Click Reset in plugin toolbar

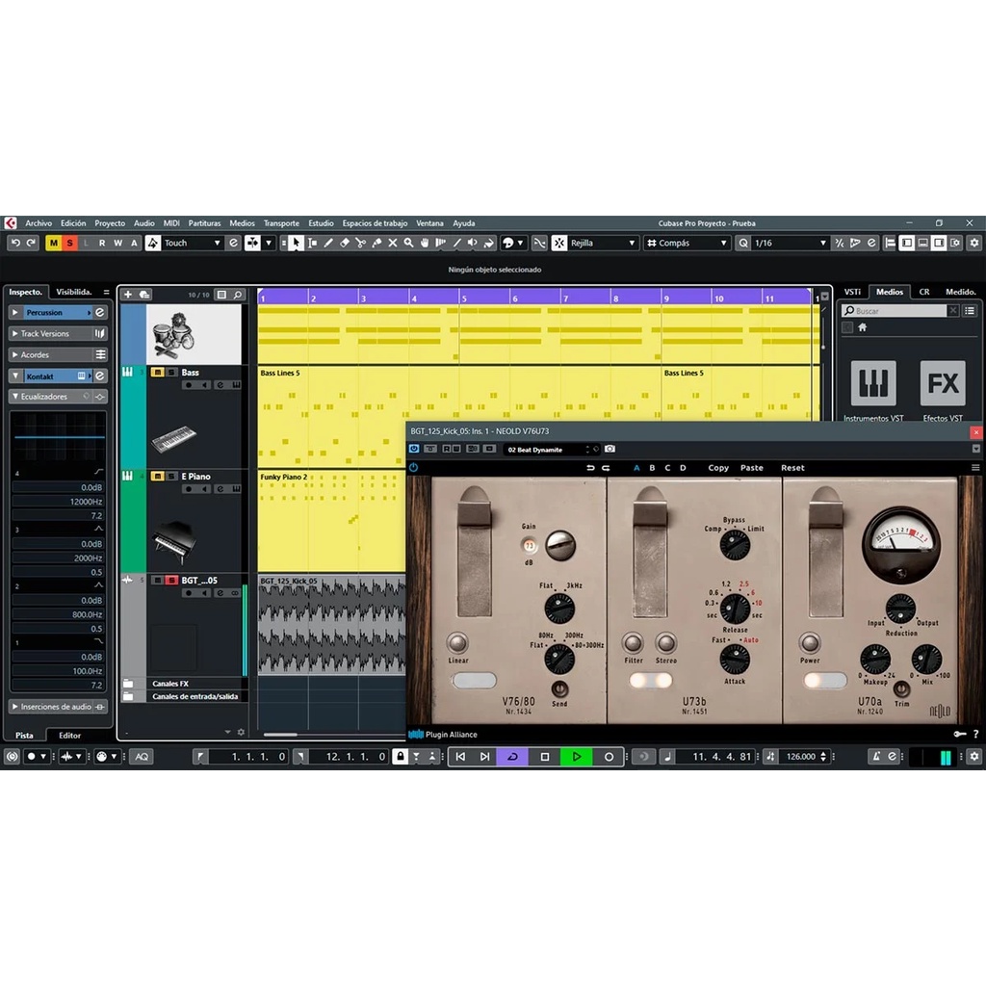[792, 468]
